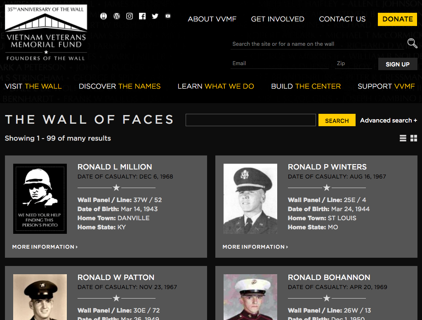
Task: Click 'Wall Panel / Line: 30E / 72' text
Action: pos(119,311)
